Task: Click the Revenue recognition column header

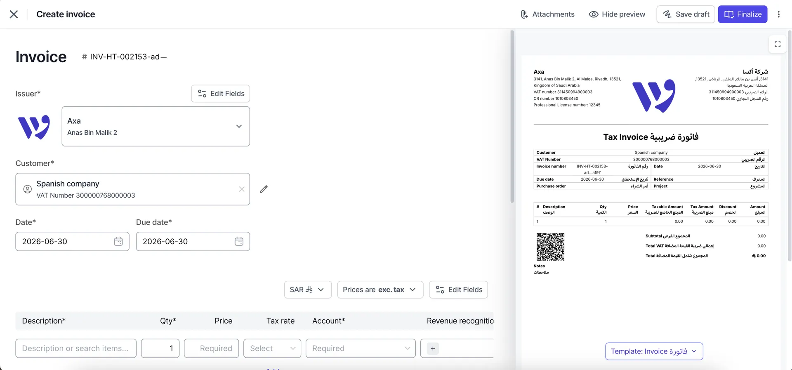Action: (460, 321)
